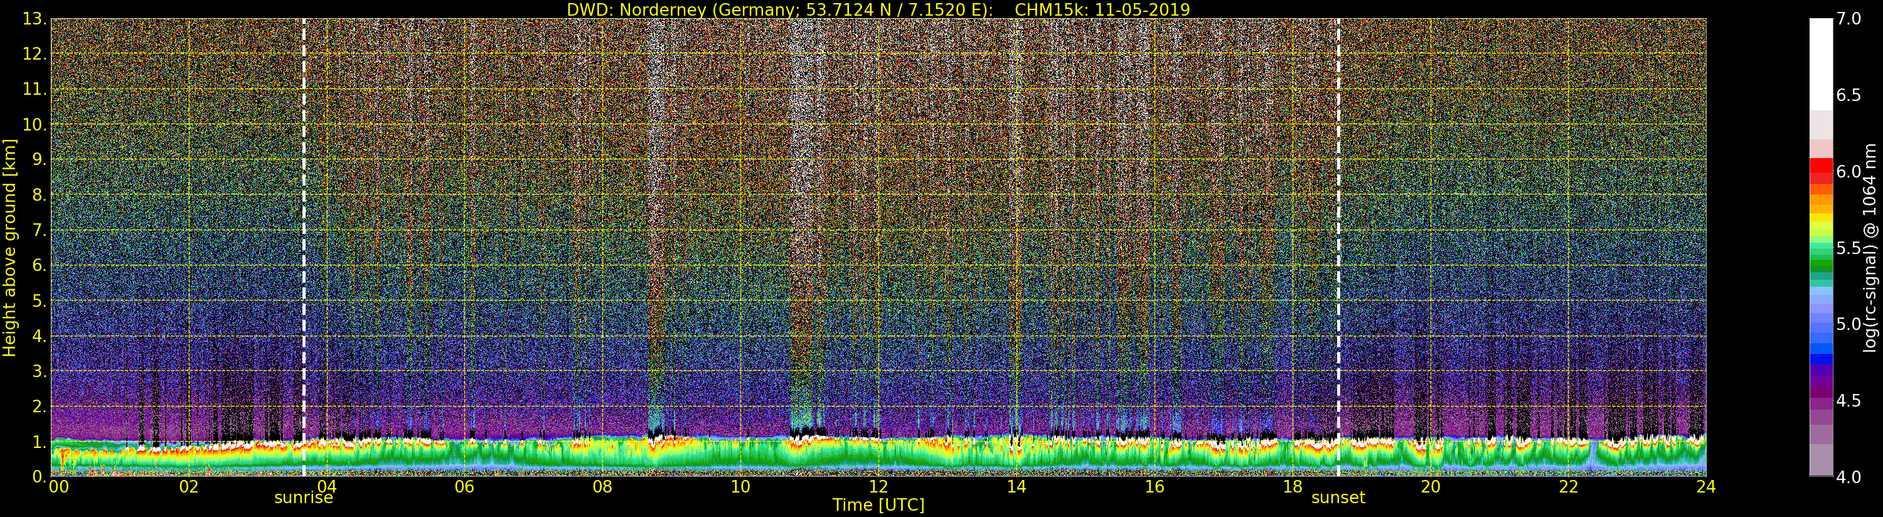Click the colorbar tick label '4.0'
The width and height of the screenshot is (1883, 517).
coord(1848,477)
